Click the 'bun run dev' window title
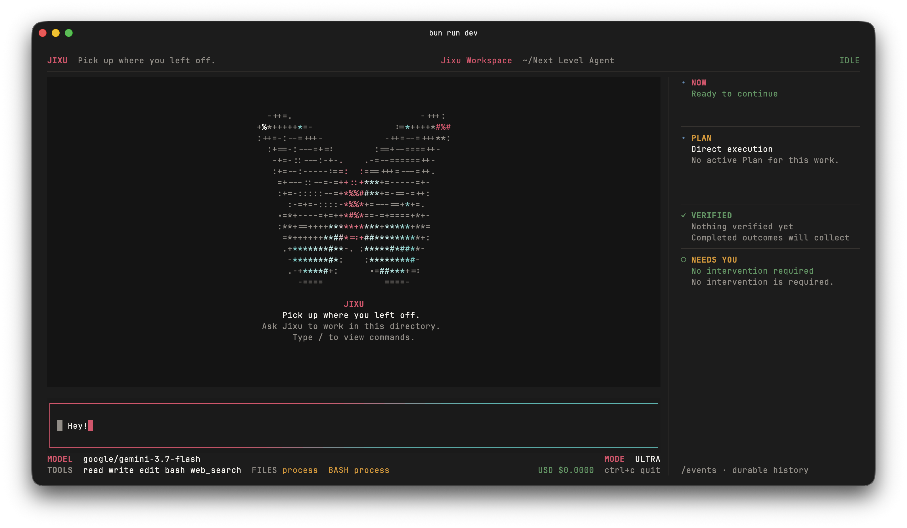 pyautogui.click(x=453, y=33)
